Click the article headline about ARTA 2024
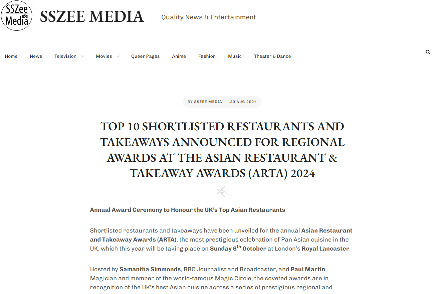Image resolution: width=443 pixels, height=294 pixels. tap(222, 150)
